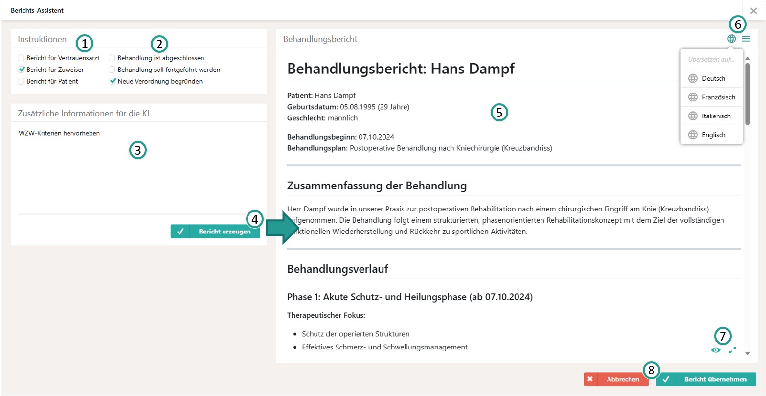
Task: Click the globe icon beside Deutsch
Action: click(x=692, y=79)
